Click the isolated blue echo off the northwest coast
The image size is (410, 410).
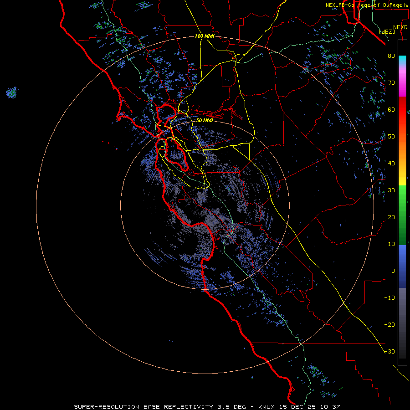(x=12, y=92)
